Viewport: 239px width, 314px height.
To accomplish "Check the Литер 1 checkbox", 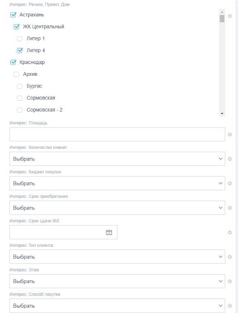I will coord(20,39).
